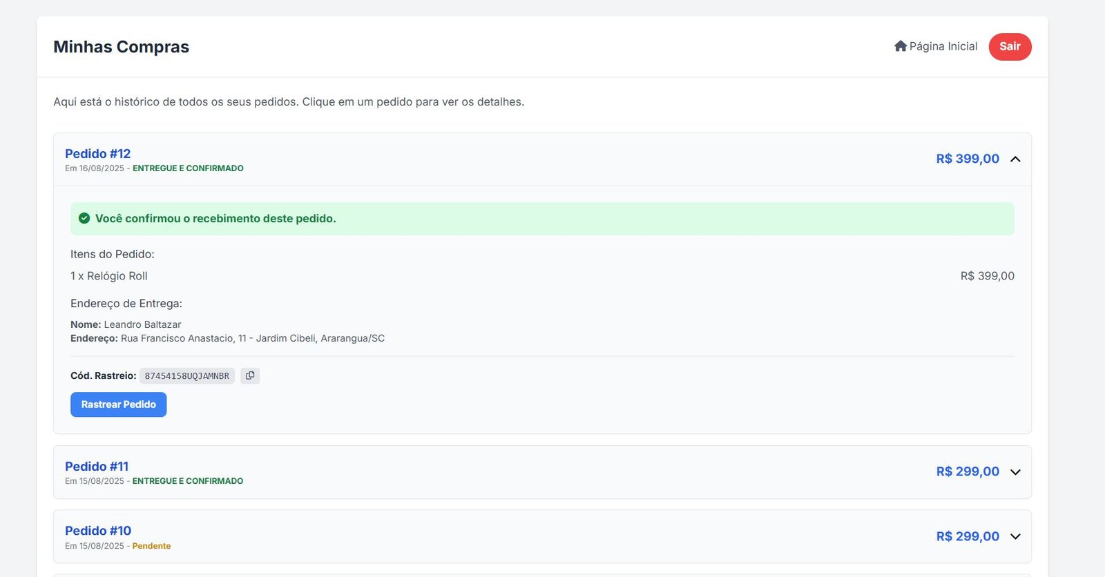The height and width of the screenshot is (577, 1105).
Task: Open the Página Inicial link
Action: point(943,46)
